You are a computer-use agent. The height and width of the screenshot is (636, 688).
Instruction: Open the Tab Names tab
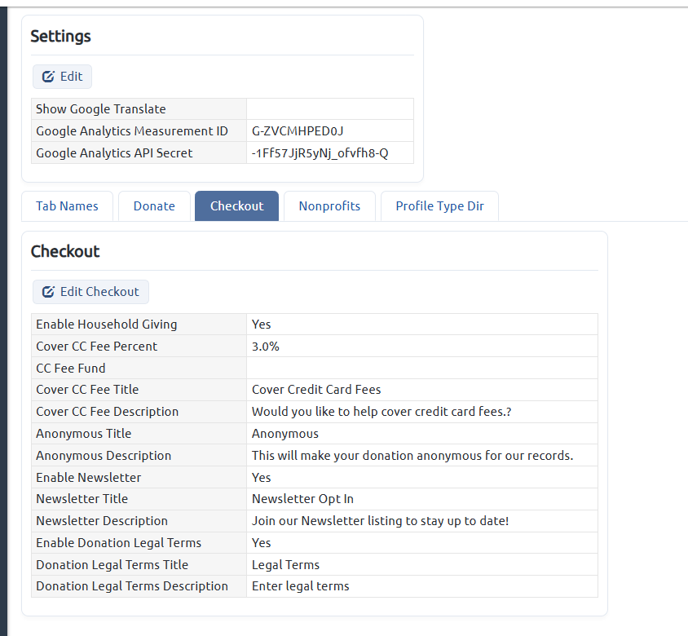[x=67, y=205]
